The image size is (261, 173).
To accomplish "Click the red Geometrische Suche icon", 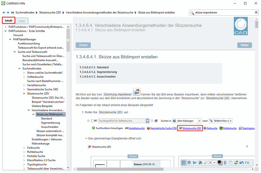I will point(148,128).
